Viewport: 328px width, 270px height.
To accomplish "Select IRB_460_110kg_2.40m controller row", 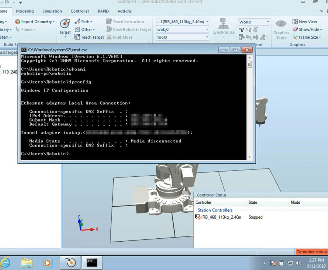I will (x=221, y=217).
